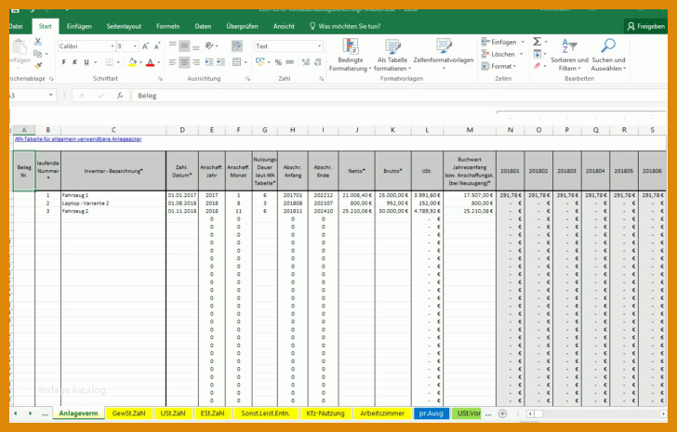Click the Fill down icon
The width and height of the screenshot is (677, 432).
537,54
